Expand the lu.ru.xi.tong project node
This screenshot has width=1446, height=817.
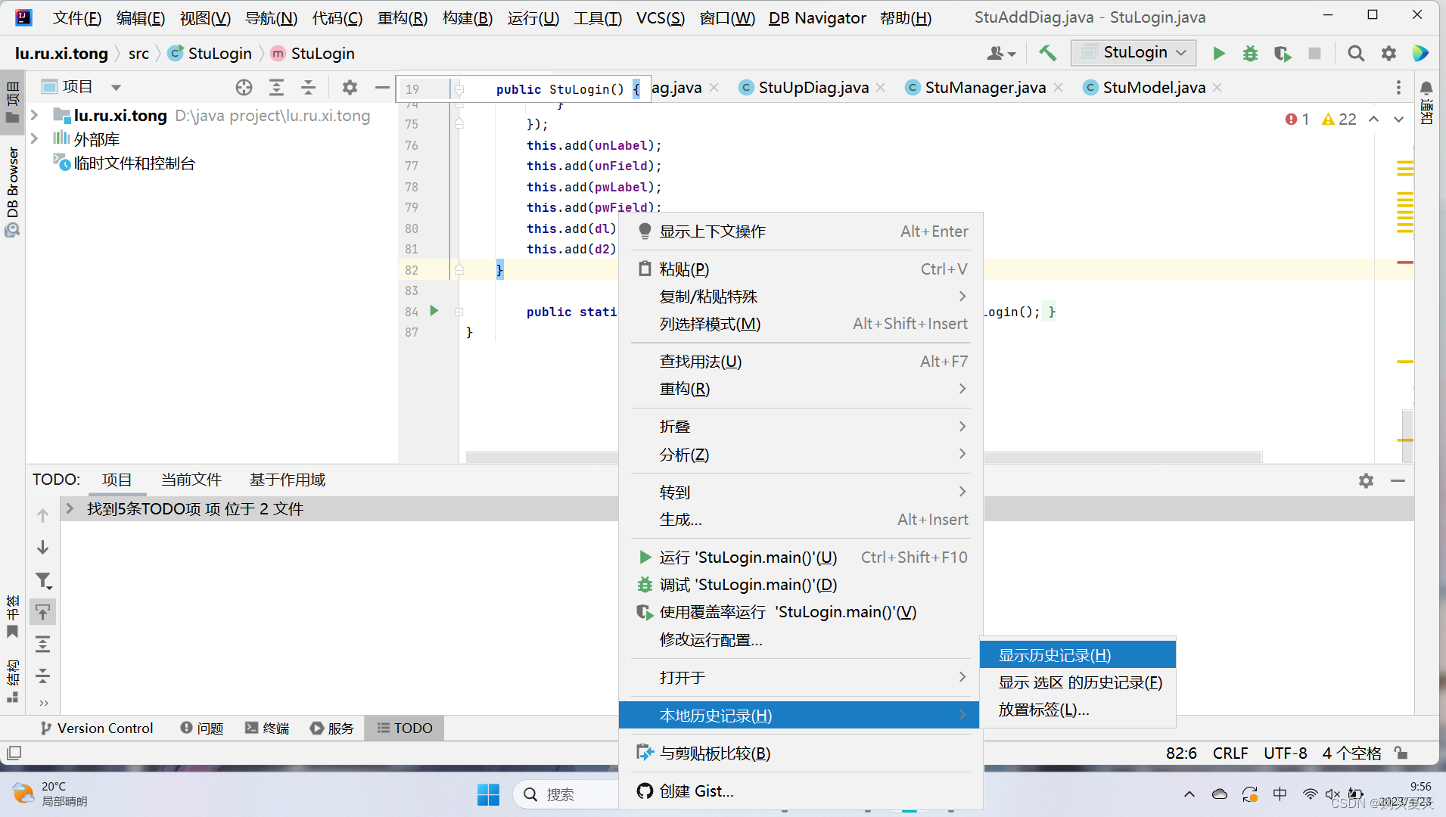pos(34,115)
